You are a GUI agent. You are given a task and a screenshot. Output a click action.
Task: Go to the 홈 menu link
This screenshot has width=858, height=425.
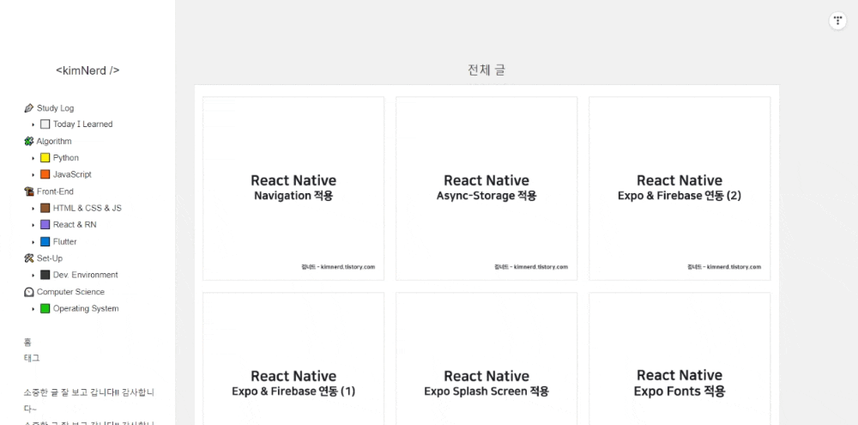click(28, 343)
